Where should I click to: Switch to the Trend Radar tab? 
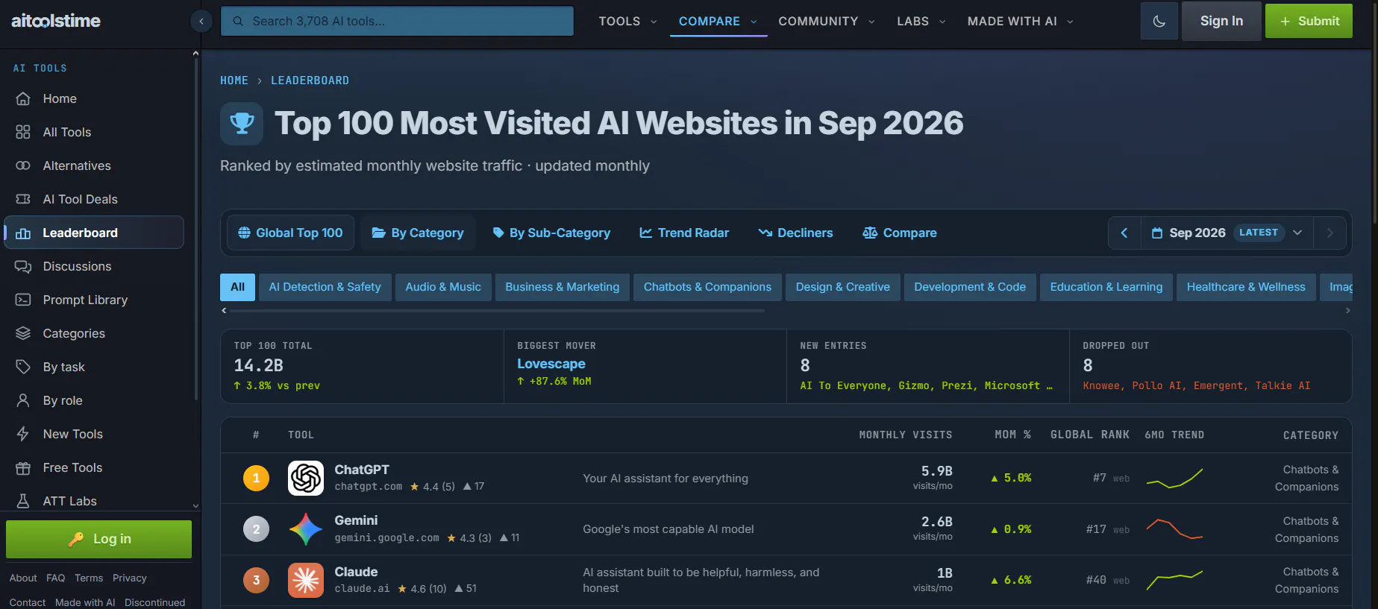click(684, 233)
